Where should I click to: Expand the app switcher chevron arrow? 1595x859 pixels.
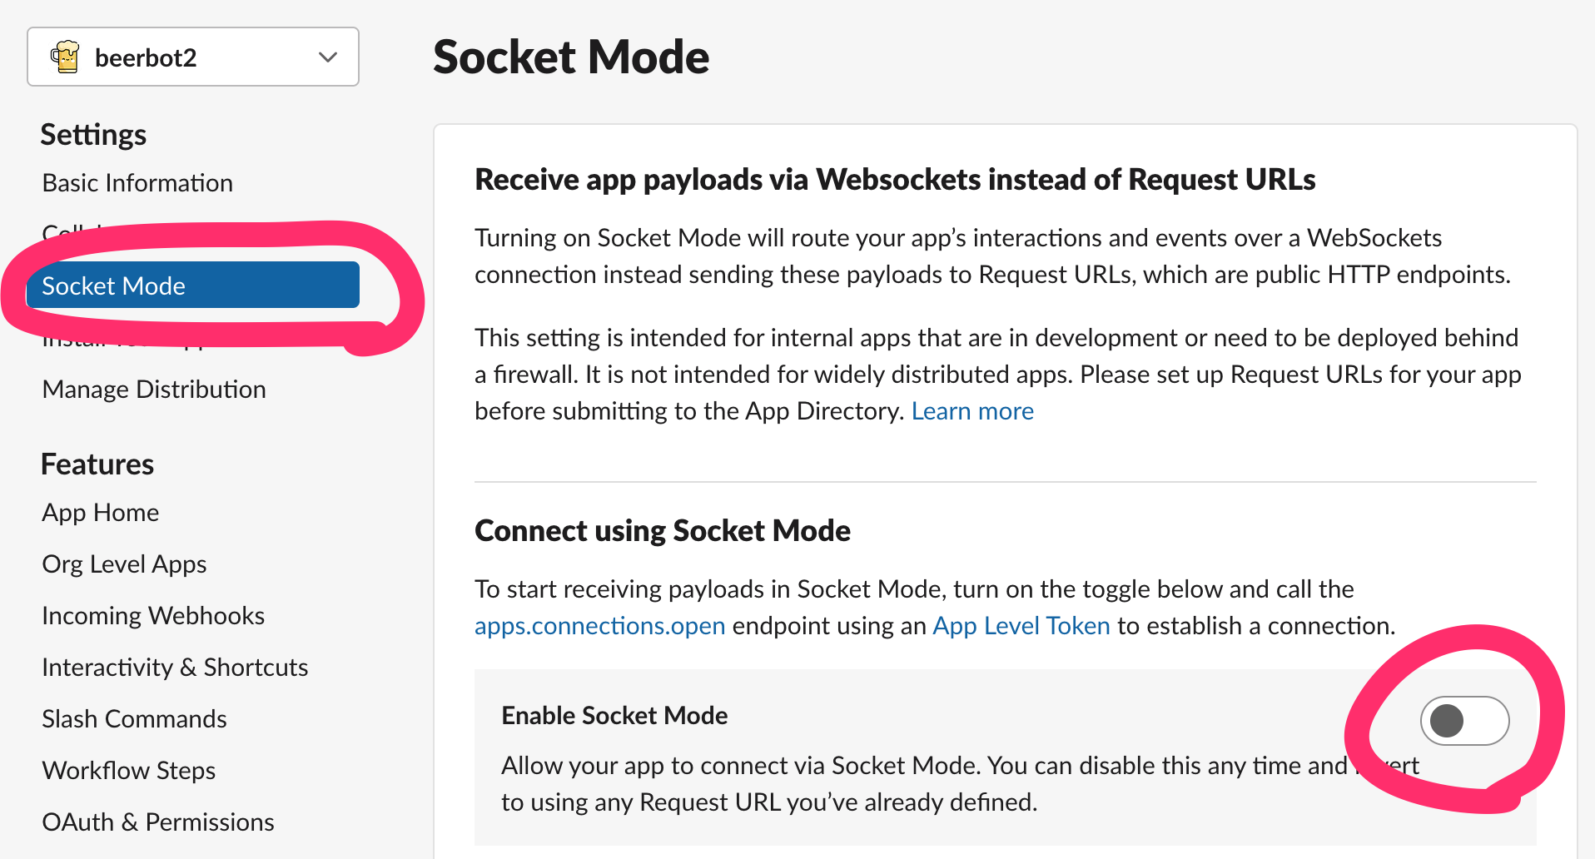pyautogui.click(x=328, y=57)
